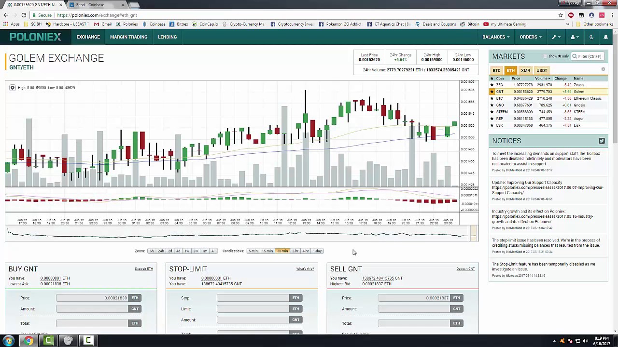
Task: Switch to USDT markets tab
Action: pyautogui.click(x=542, y=70)
